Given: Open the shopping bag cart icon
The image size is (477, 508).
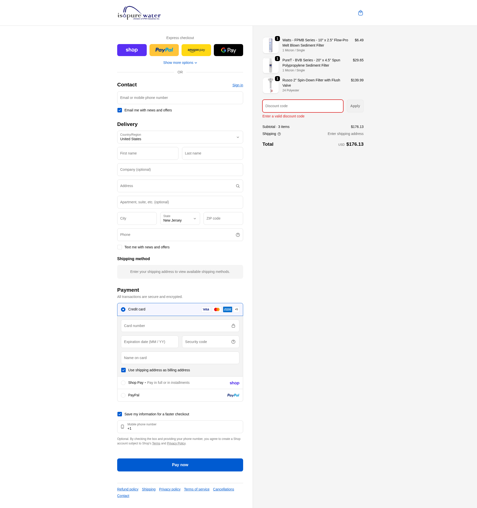Looking at the screenshot, I should (x=360, y=13).
